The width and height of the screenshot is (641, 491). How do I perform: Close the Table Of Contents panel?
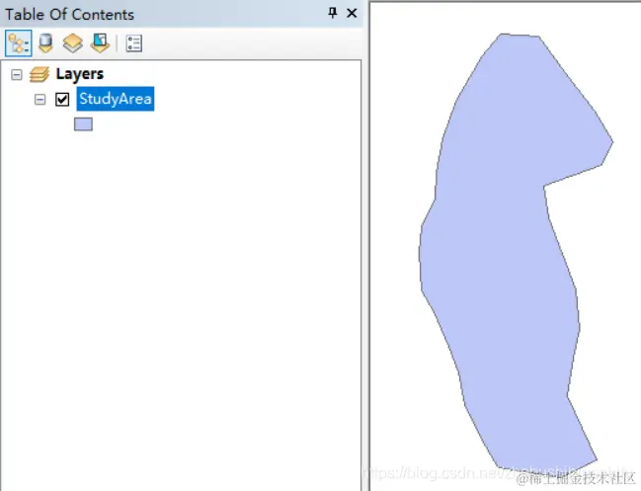(x=352, y=13)
